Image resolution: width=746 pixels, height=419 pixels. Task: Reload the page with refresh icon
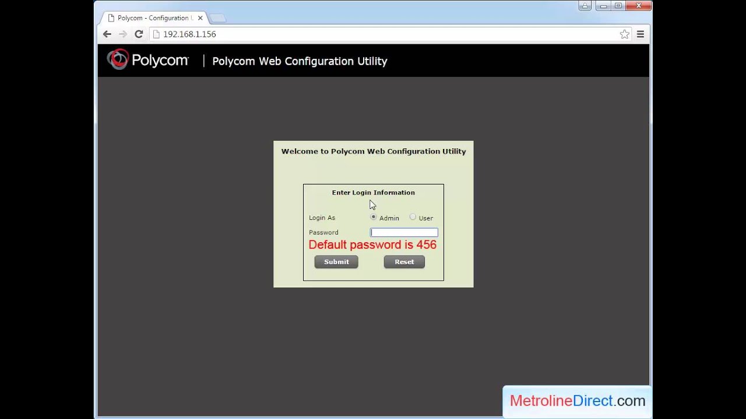(x=139, y=34)
